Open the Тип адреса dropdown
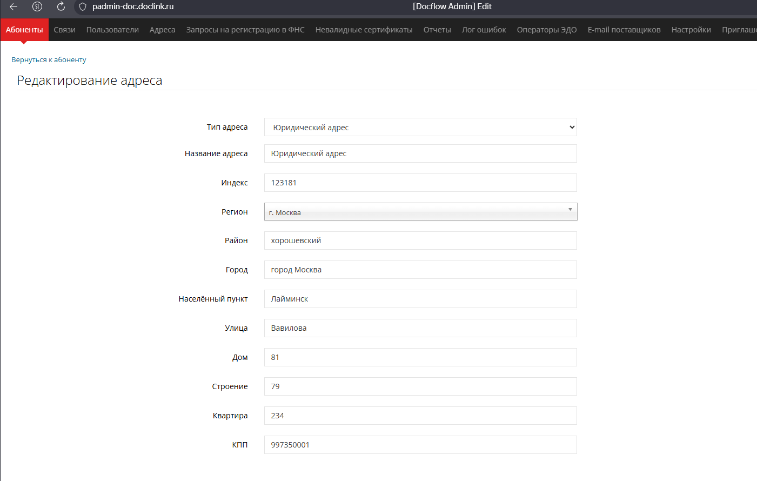The height and width of the screenshot is (481, 757). tap(420, 127)
